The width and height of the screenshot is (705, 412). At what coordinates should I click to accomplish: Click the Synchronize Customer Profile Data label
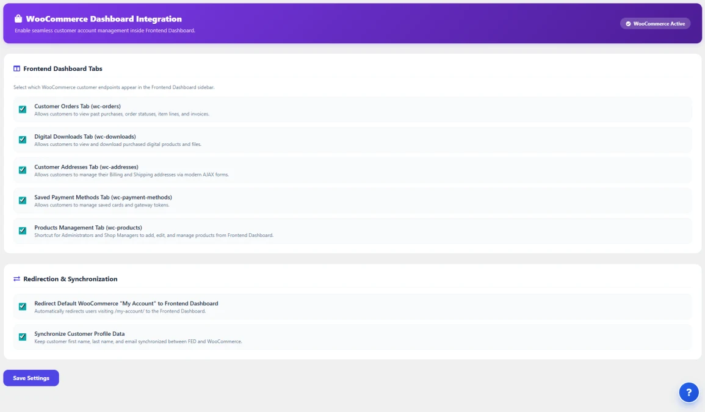pyautogui.click(x=79, y=334)
